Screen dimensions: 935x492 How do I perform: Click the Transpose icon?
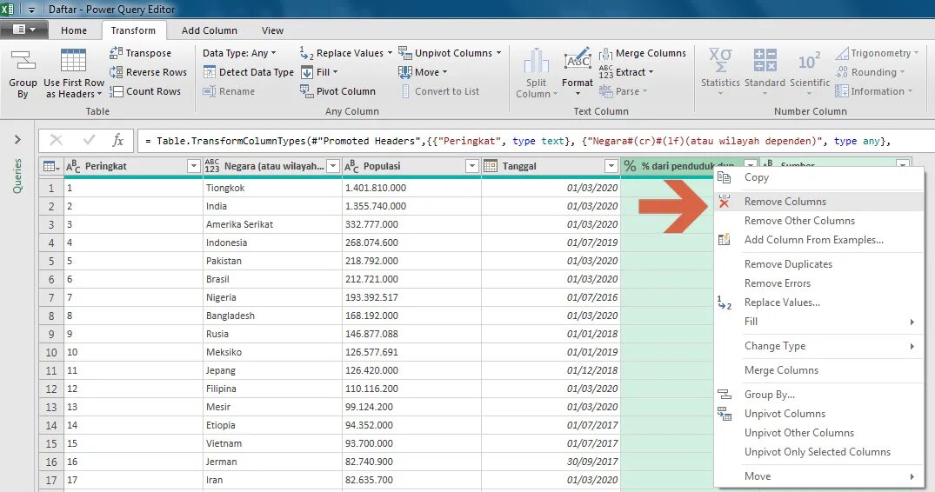click(117, 53)
